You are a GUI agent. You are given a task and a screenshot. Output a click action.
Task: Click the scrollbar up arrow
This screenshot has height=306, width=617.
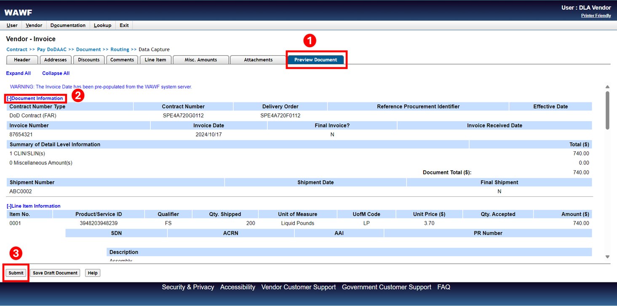point(607,86)
